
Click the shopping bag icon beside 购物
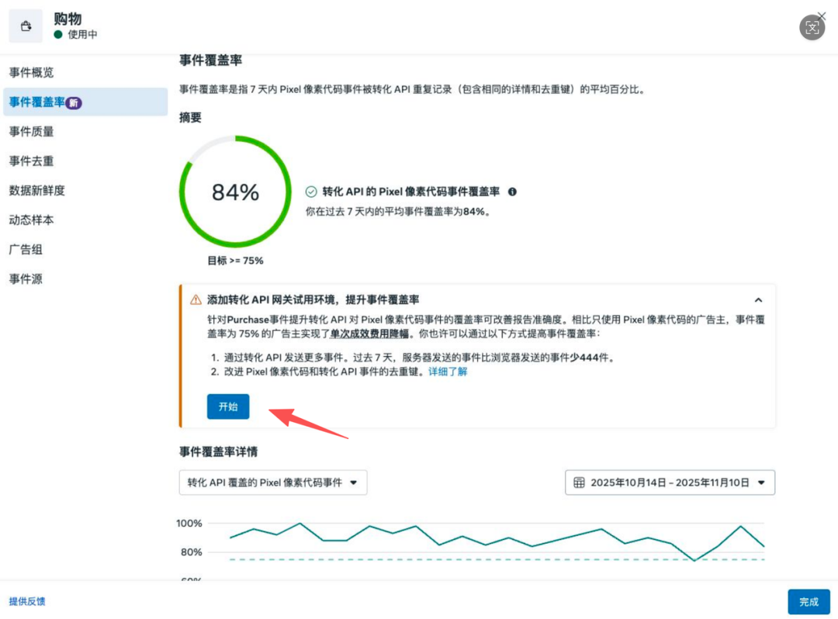click(26, 26)
